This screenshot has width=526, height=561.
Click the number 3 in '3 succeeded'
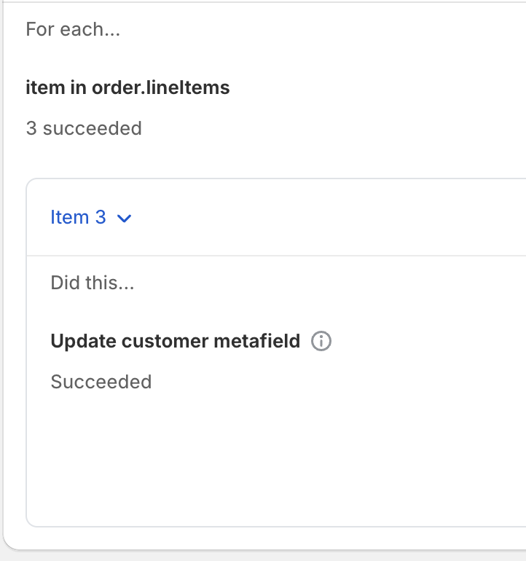coord(31,129)
